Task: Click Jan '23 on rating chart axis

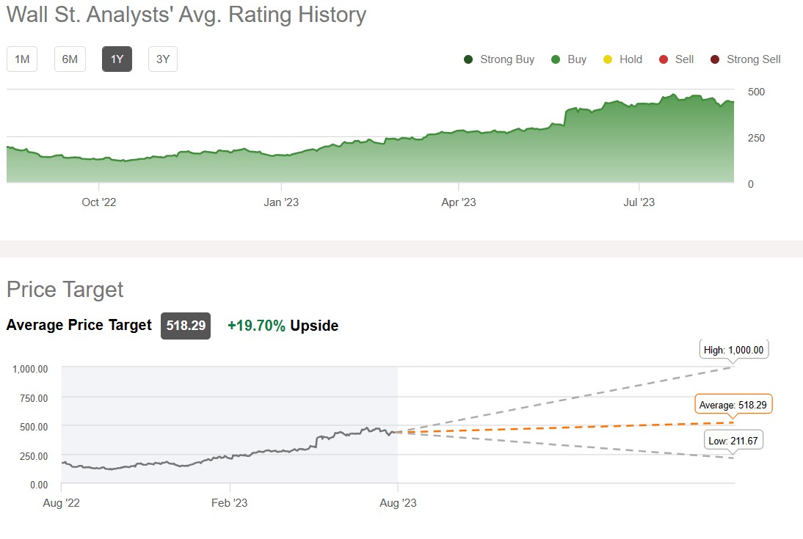Action: tap(281, 202)
